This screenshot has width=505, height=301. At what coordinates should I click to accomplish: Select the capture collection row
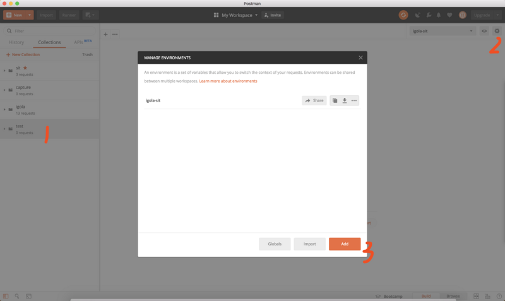tap(50, 90)
